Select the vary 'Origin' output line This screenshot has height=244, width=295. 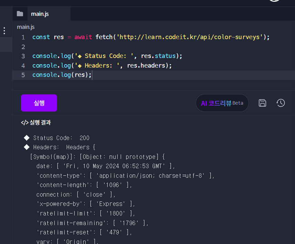click(67, 241)
